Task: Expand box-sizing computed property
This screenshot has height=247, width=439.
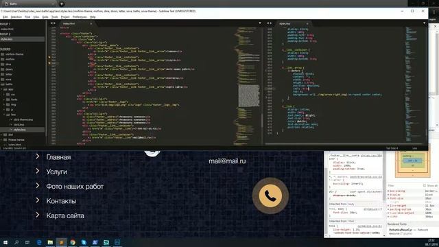Action: click(388, 191)
